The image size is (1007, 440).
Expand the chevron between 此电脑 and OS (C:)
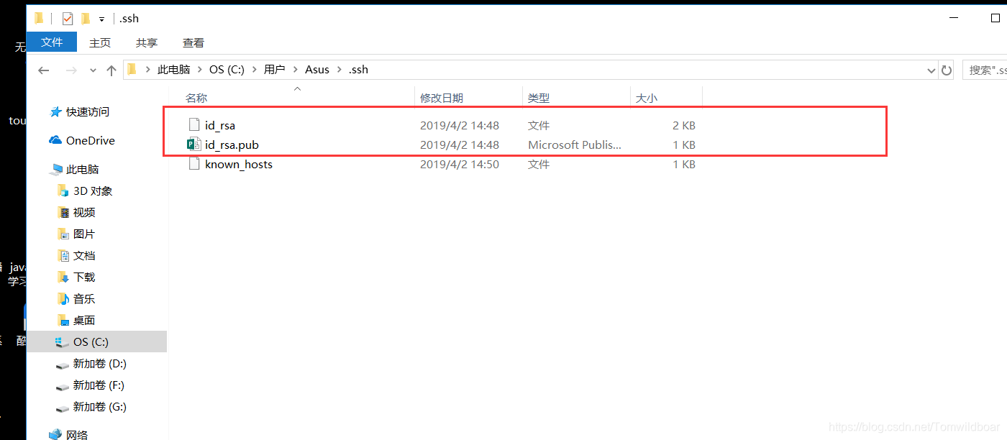click(200, 70)
